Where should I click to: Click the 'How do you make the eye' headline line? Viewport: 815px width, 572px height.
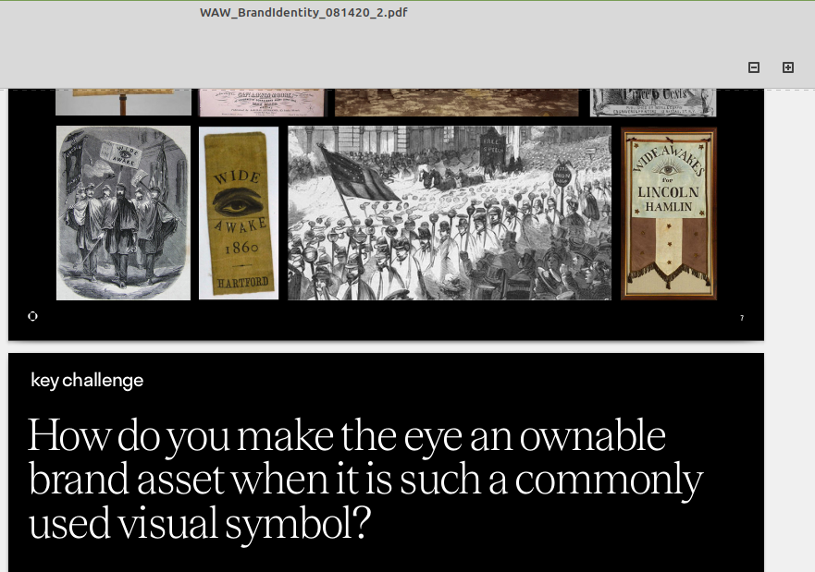click(x=347, y=436)
